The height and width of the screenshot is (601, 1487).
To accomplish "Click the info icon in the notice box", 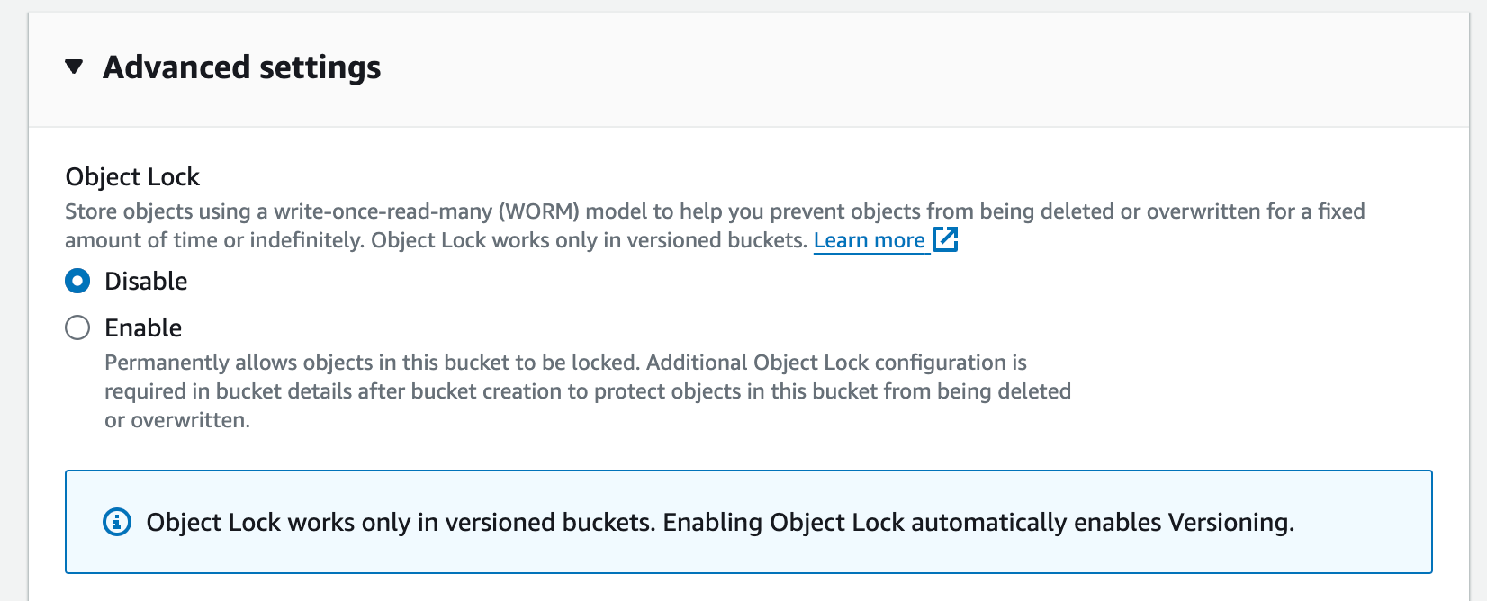I will (x=117, y=522).
